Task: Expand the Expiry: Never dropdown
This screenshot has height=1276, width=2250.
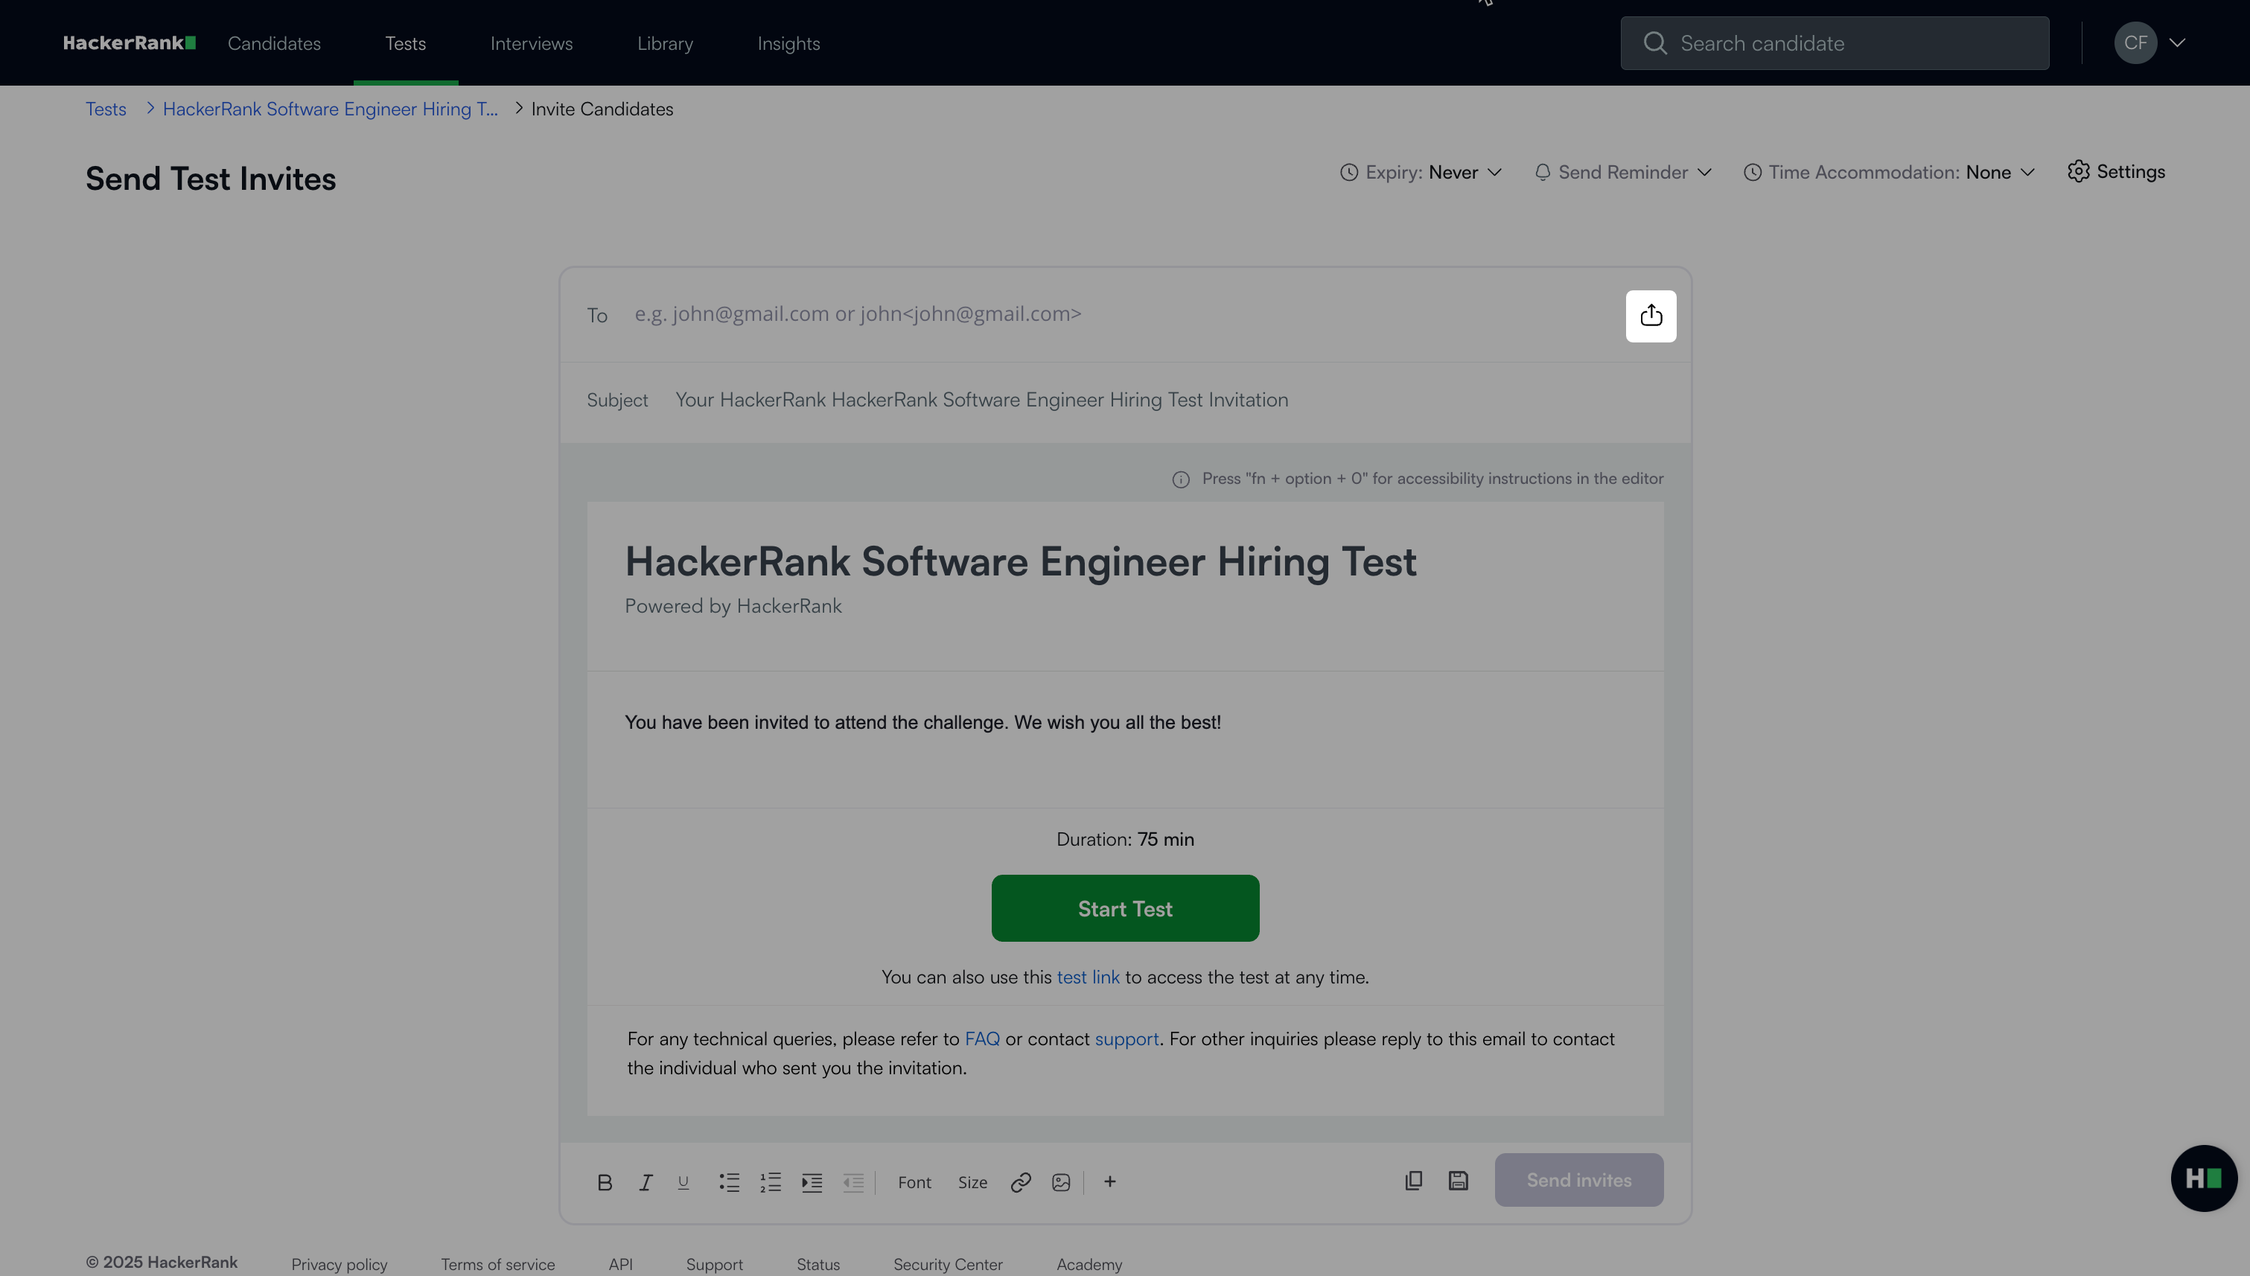Action: (x=1421, y=173)
